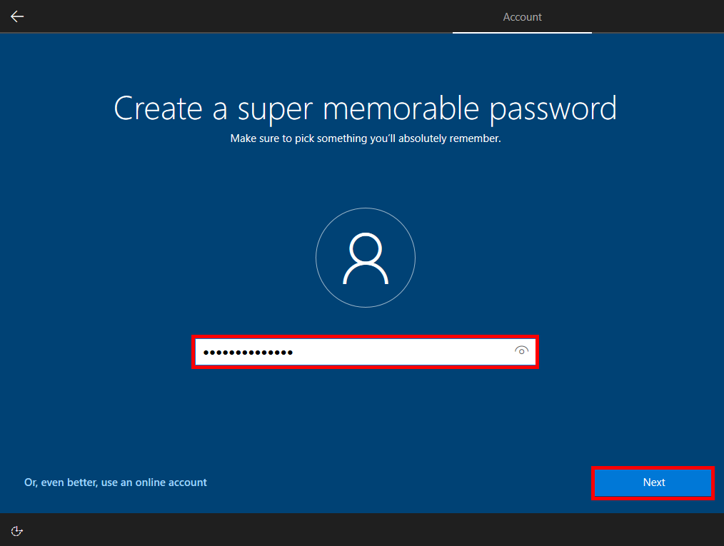
Task: Reveal the password with the eye icon
Action: point(521,351)
